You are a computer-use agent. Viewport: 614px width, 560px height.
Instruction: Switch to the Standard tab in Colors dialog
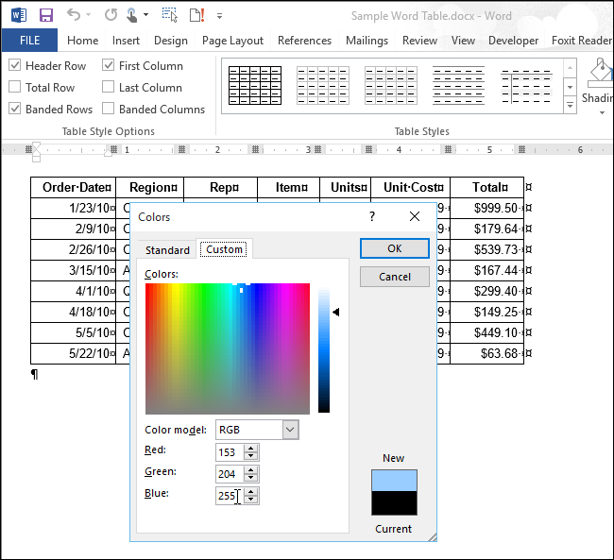coord(167,250)
